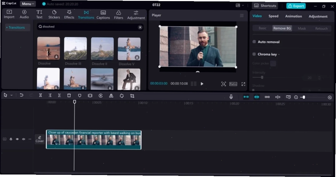
Task: Click the zoom in timeline plus icon
Action: (330, 97)
